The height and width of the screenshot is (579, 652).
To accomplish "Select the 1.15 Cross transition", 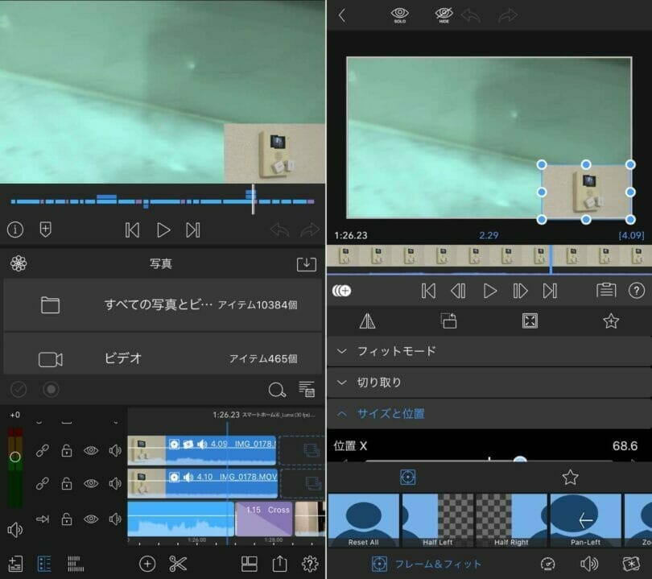I will [x=264, y=519].
